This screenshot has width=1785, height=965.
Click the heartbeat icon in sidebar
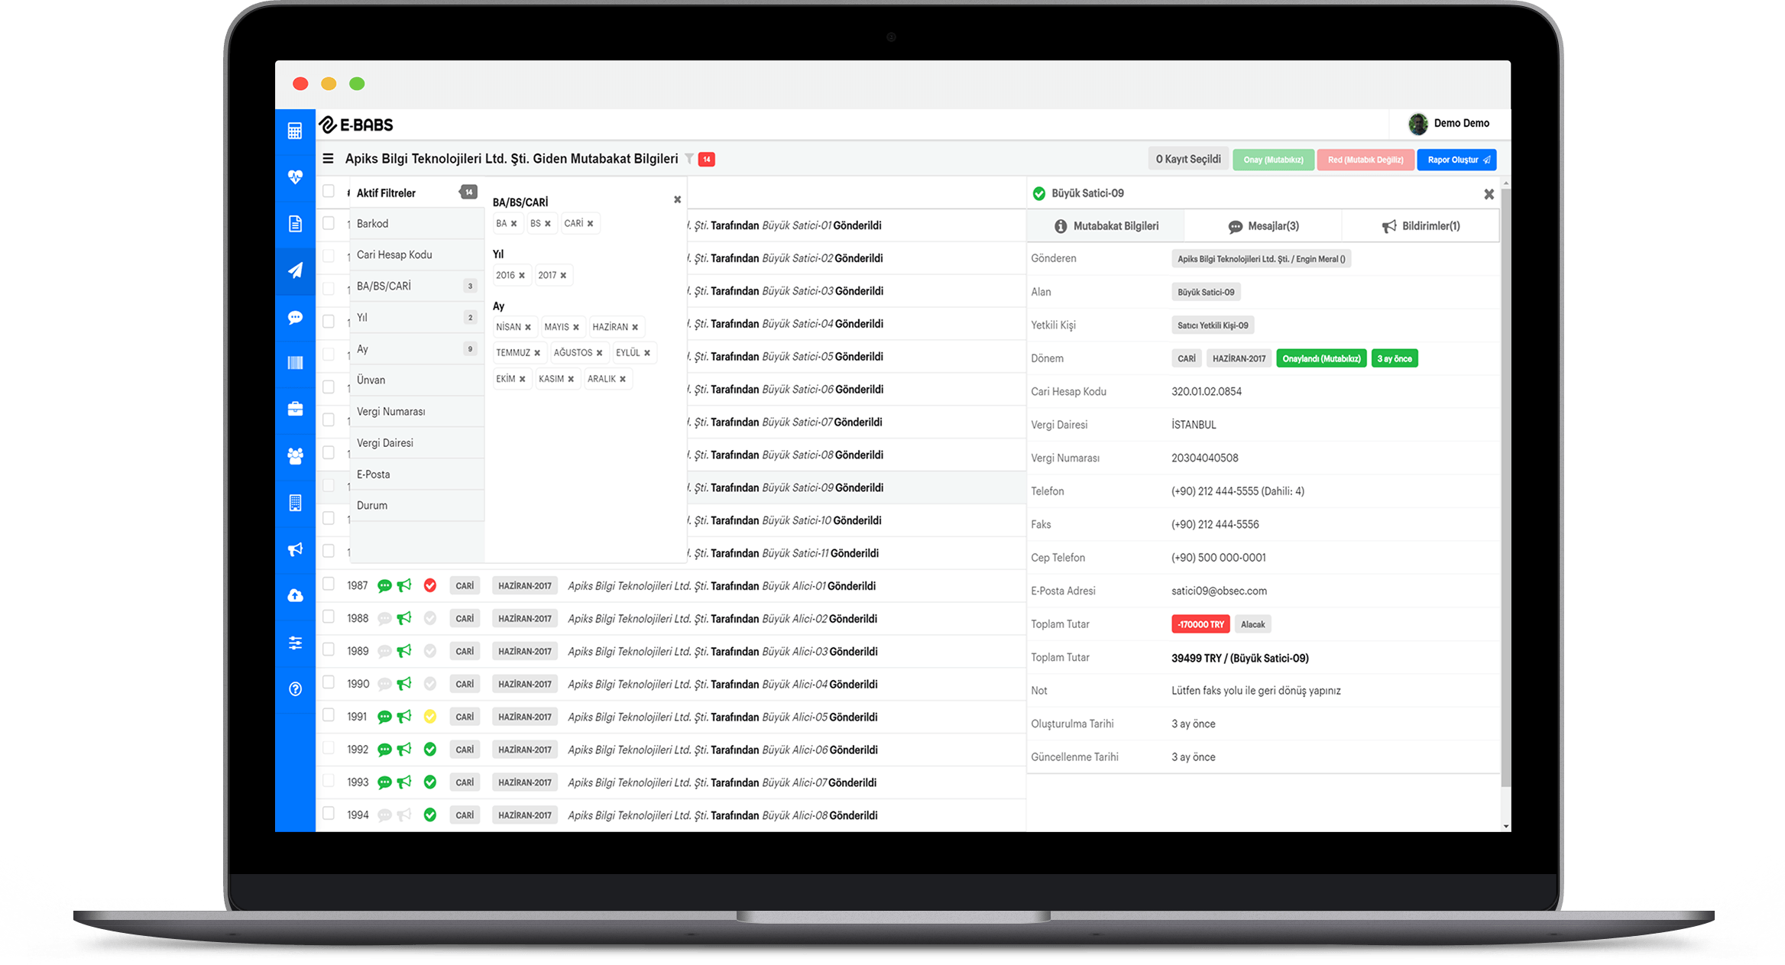click(x=295, y=177)
